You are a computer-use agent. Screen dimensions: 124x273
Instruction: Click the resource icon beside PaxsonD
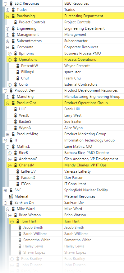click(x=17, y=178)
